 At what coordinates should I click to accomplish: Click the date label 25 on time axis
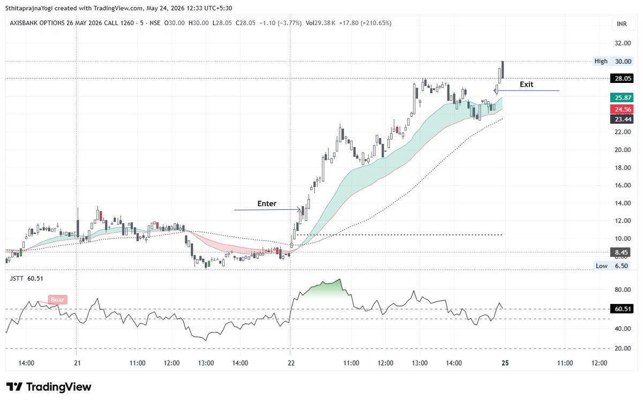pos(505,363)
